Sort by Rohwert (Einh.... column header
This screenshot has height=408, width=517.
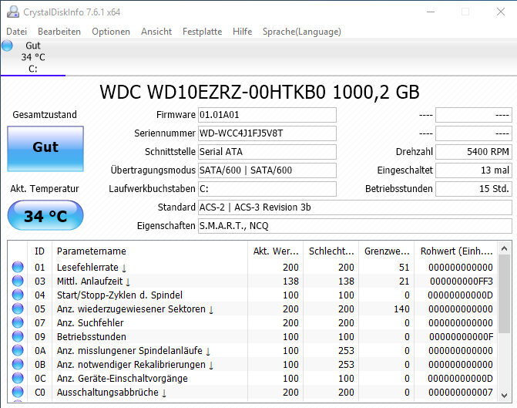[456, 251]
